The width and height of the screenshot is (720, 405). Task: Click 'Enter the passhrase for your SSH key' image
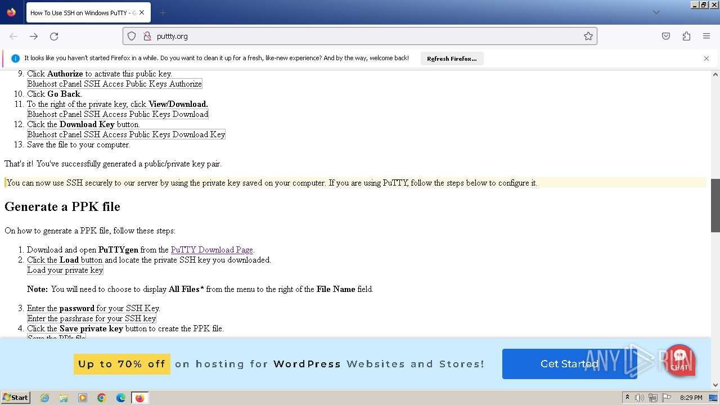tap(92, 318)
